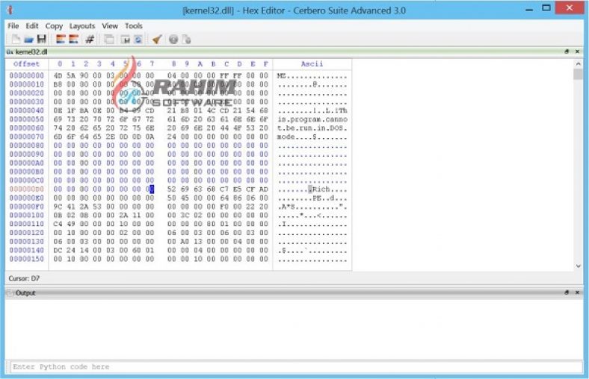
Task: Click byte C4 in row 00000110
Action: (x=58, y=224)
